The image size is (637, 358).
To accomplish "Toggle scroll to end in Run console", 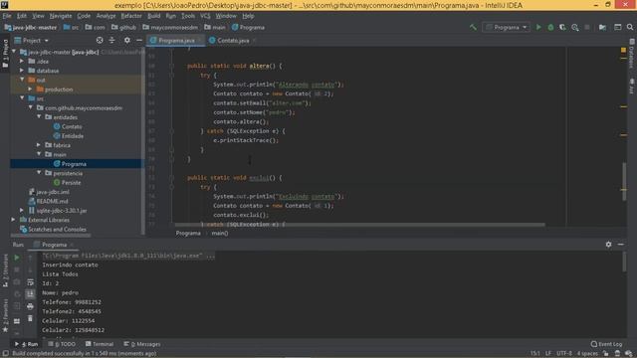I will [30, 294].
